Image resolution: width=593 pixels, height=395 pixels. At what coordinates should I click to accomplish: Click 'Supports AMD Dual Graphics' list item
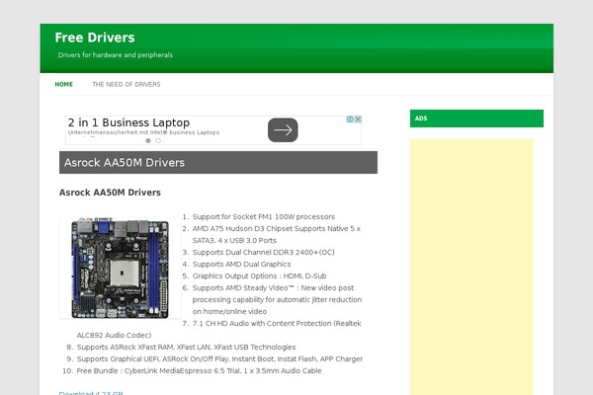(x=242, y=264)
